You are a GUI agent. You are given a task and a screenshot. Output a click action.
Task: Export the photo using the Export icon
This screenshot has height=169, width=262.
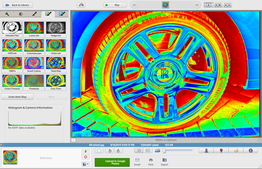point(164,162)
